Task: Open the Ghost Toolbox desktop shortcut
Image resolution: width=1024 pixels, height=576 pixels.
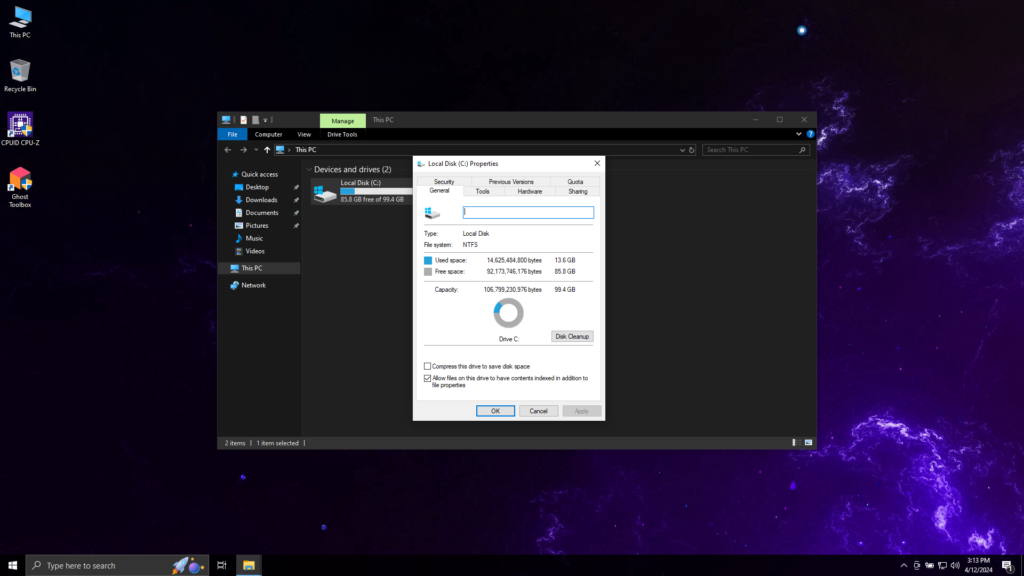Action: click(20, 180)
